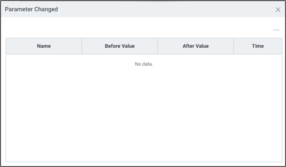This screenshot has width=286, height=167.
Task: Click divider between Before Value and After Value headers
Action: pos(158,46)
